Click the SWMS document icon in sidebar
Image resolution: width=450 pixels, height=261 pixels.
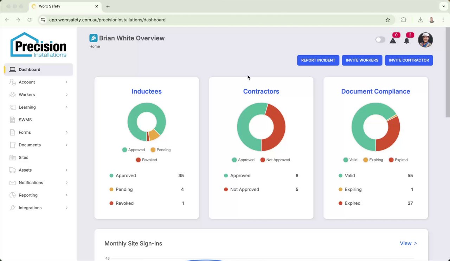(x=13, y=120)
